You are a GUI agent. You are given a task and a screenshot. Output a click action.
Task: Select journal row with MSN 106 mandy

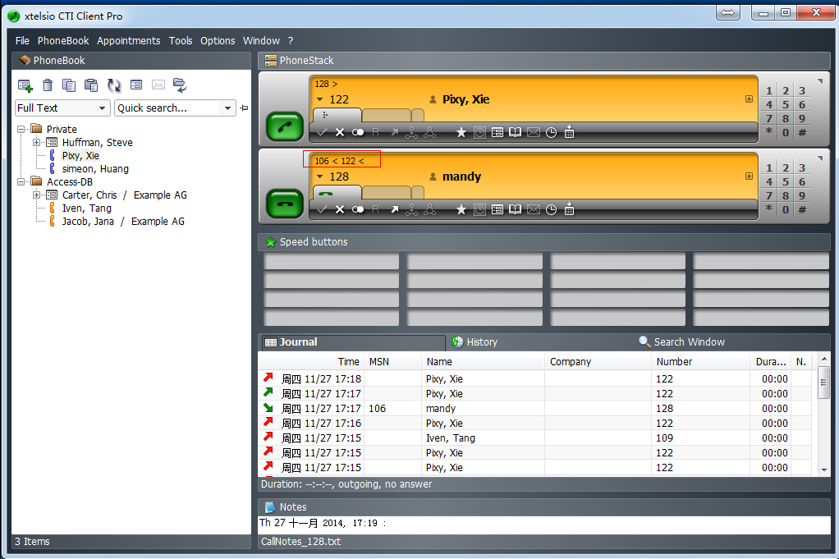tap(535, 409)
